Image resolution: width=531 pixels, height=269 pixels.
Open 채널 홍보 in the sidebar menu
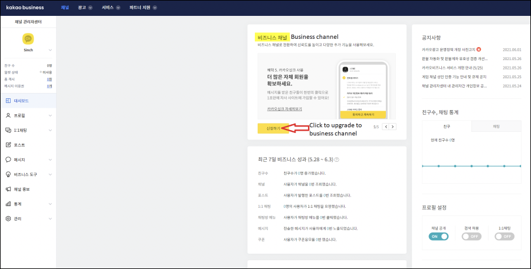coord(28,190)
